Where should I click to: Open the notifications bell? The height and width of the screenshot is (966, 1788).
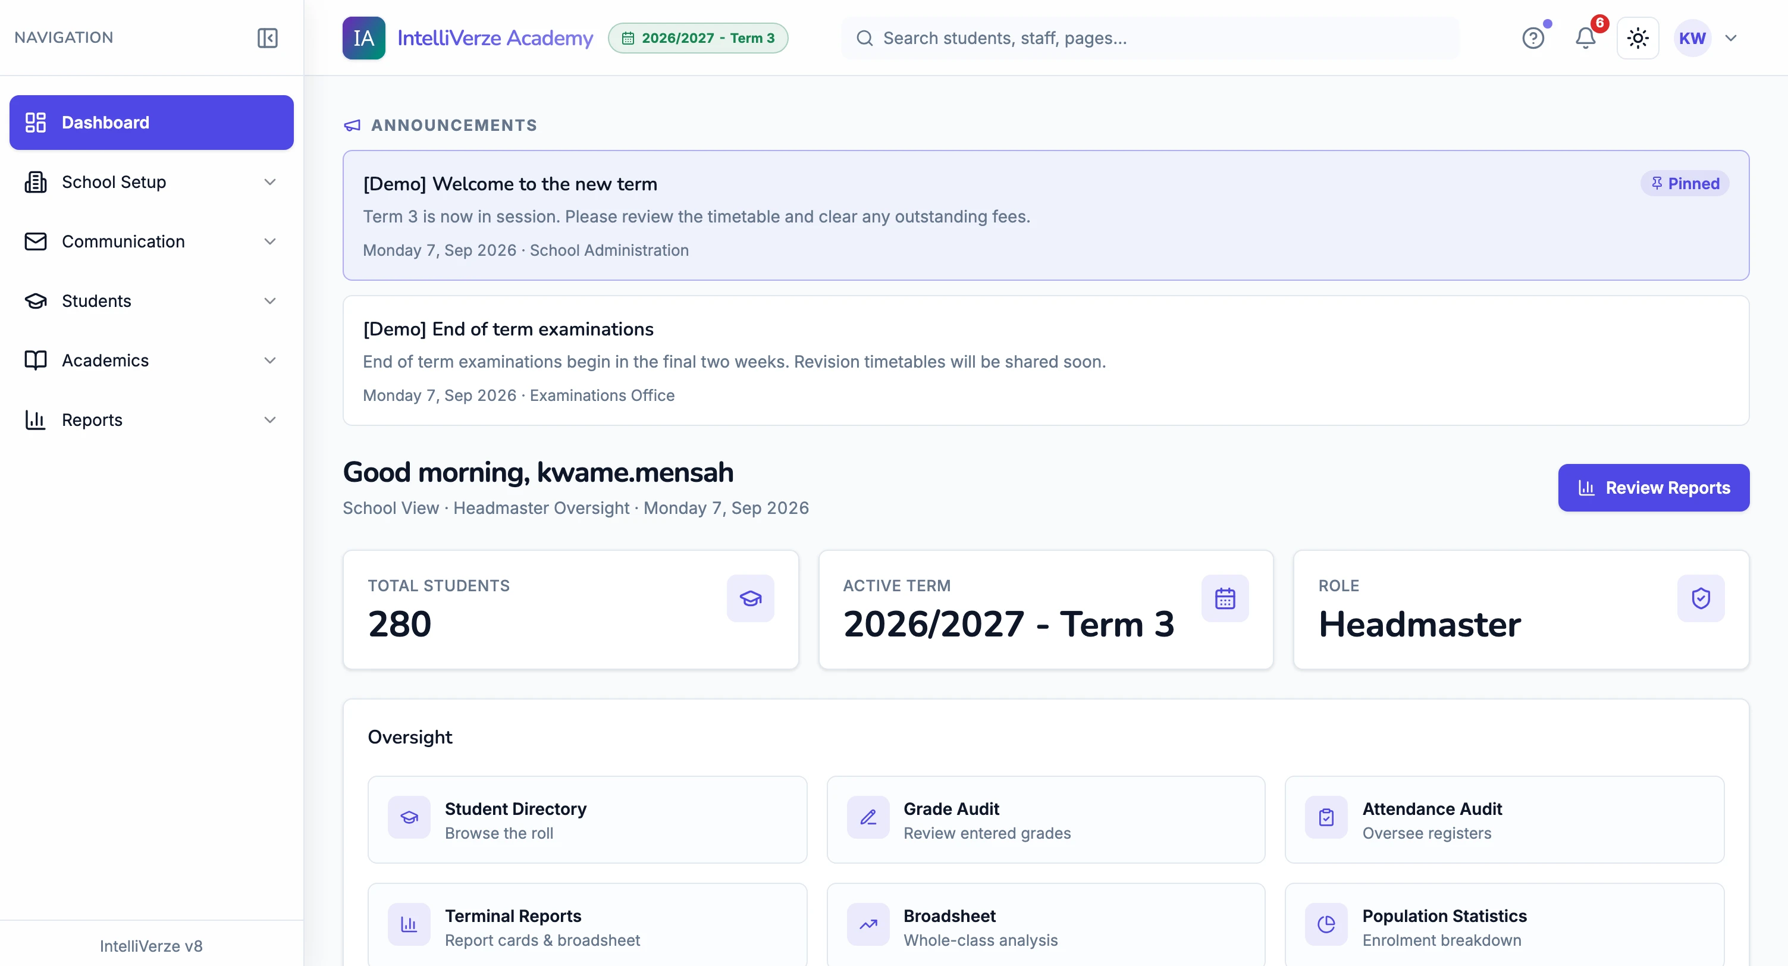1585,37
